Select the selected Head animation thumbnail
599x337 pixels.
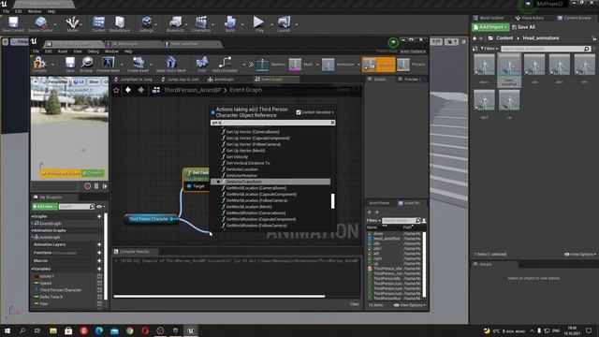(509, 69)
